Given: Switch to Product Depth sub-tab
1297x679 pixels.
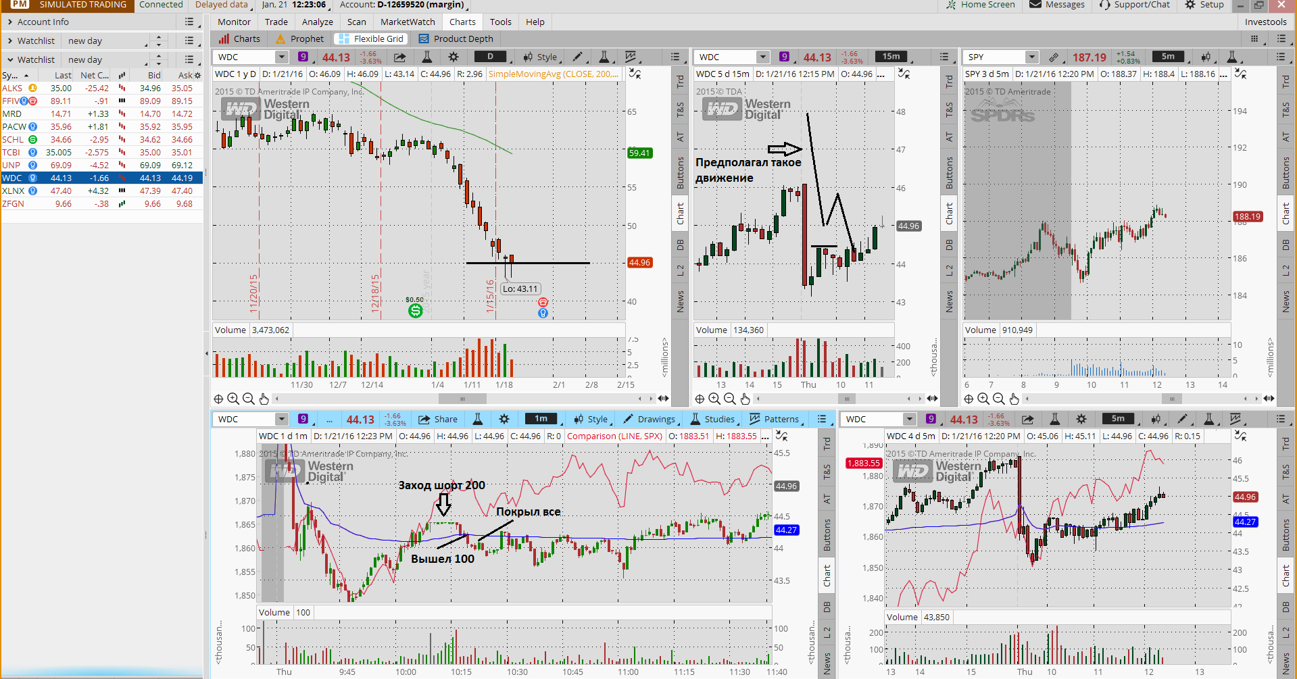Looking at the screenshot, I should pos(456,39).
